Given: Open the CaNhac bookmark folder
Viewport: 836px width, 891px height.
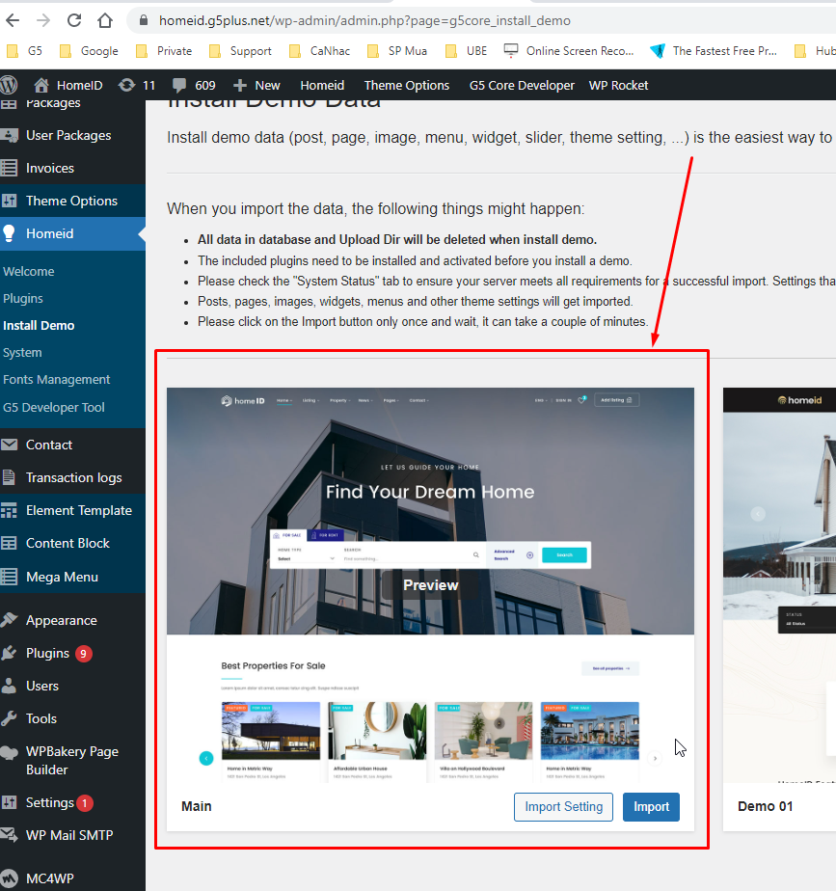Looking at the screenshot, I should pos(320,51).
